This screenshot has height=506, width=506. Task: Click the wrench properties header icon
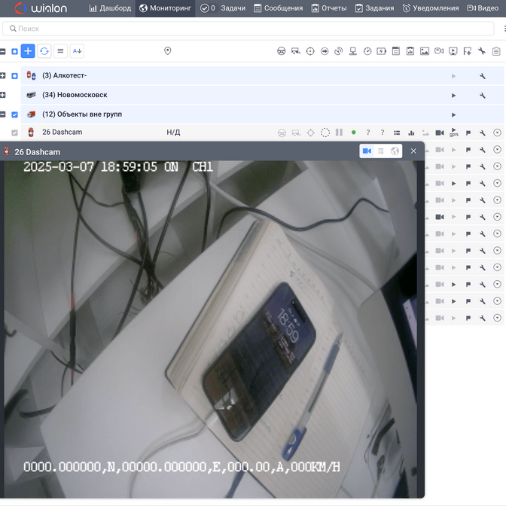(482, 51)
